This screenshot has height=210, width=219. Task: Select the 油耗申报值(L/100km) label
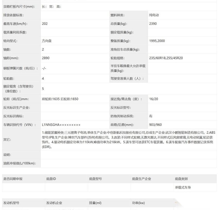click(20, 163)
